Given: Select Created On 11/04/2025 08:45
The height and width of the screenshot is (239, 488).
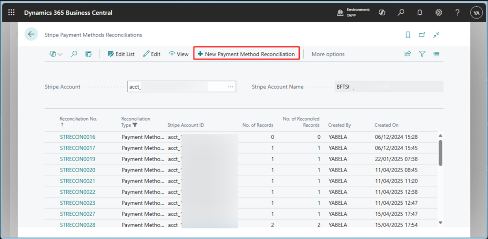Looking at the screenshot, I should tap(396, 170).
